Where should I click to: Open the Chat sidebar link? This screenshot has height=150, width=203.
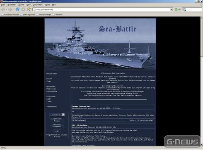(x=48, y=81)
